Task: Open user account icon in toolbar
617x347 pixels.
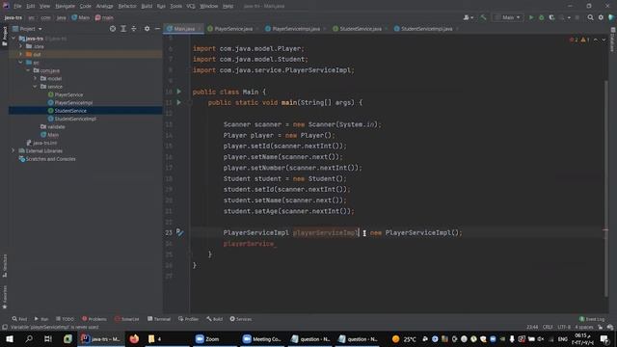Action: tap(468, 17)
